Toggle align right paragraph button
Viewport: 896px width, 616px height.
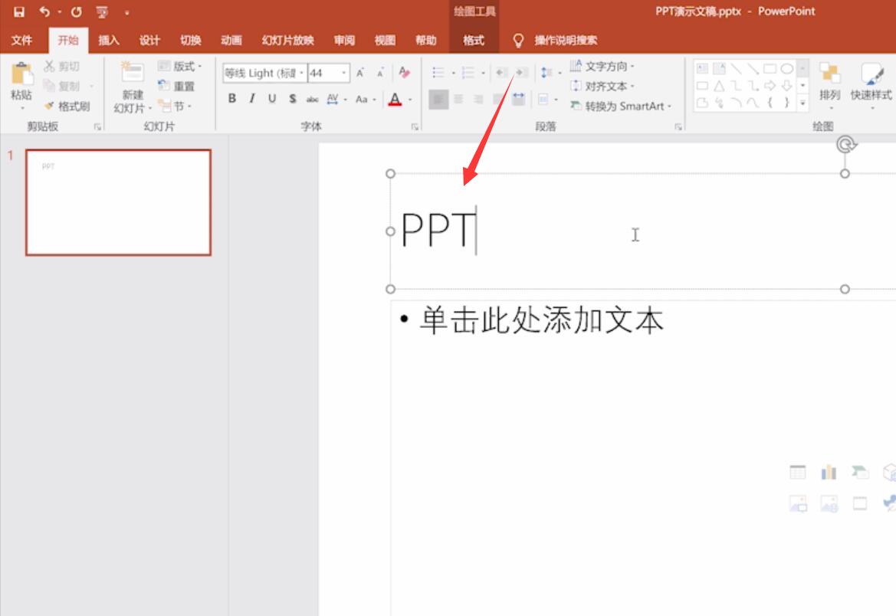pos(478,100)
